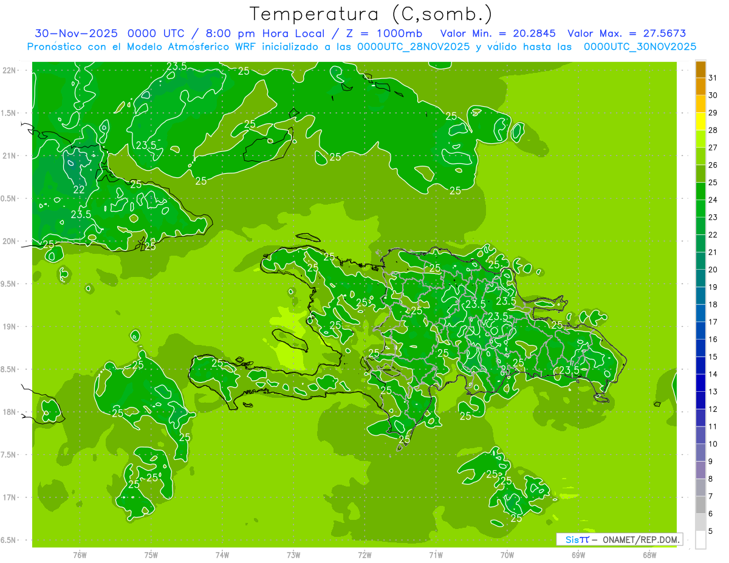Click the purple legend swatch between 9 and 10
The width and height of the screenshot is (729, 563).
pyautogui.click(x=700, y=453)
